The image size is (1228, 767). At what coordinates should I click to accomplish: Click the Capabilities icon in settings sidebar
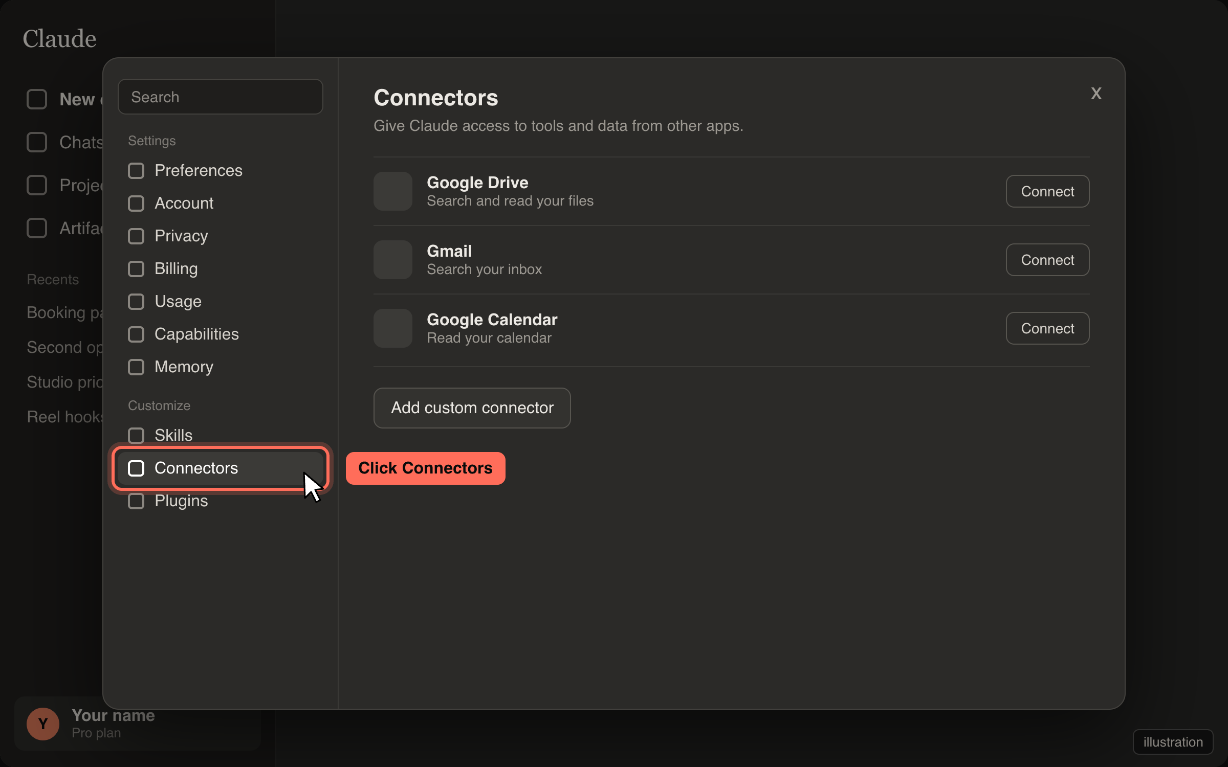(x=136, y=334)
